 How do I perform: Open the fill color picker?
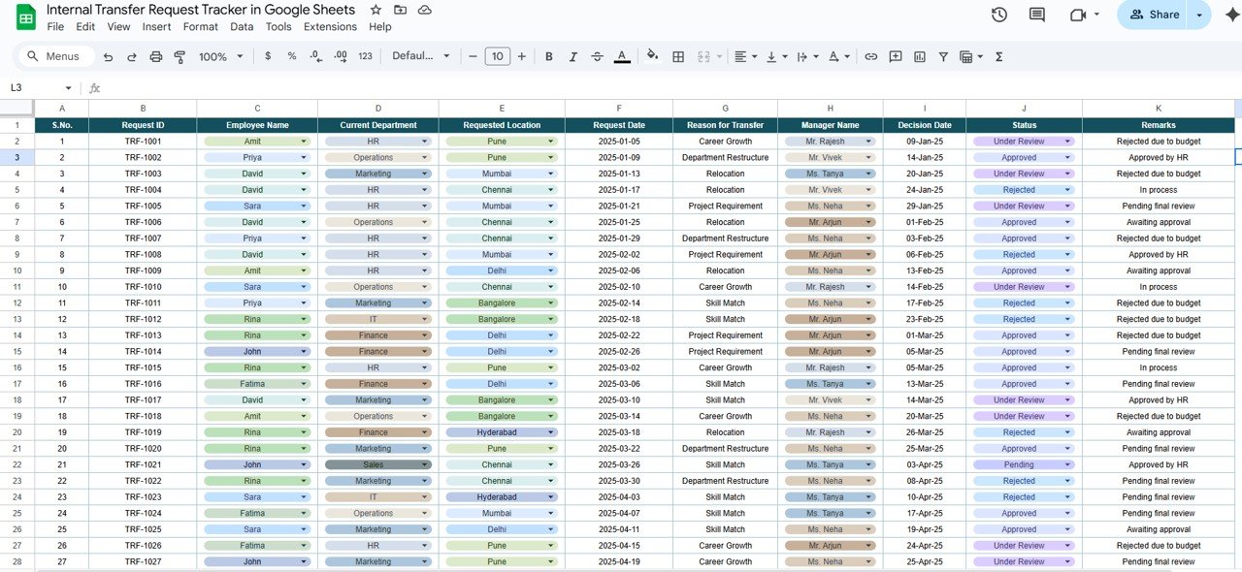[x=652, y=56]
